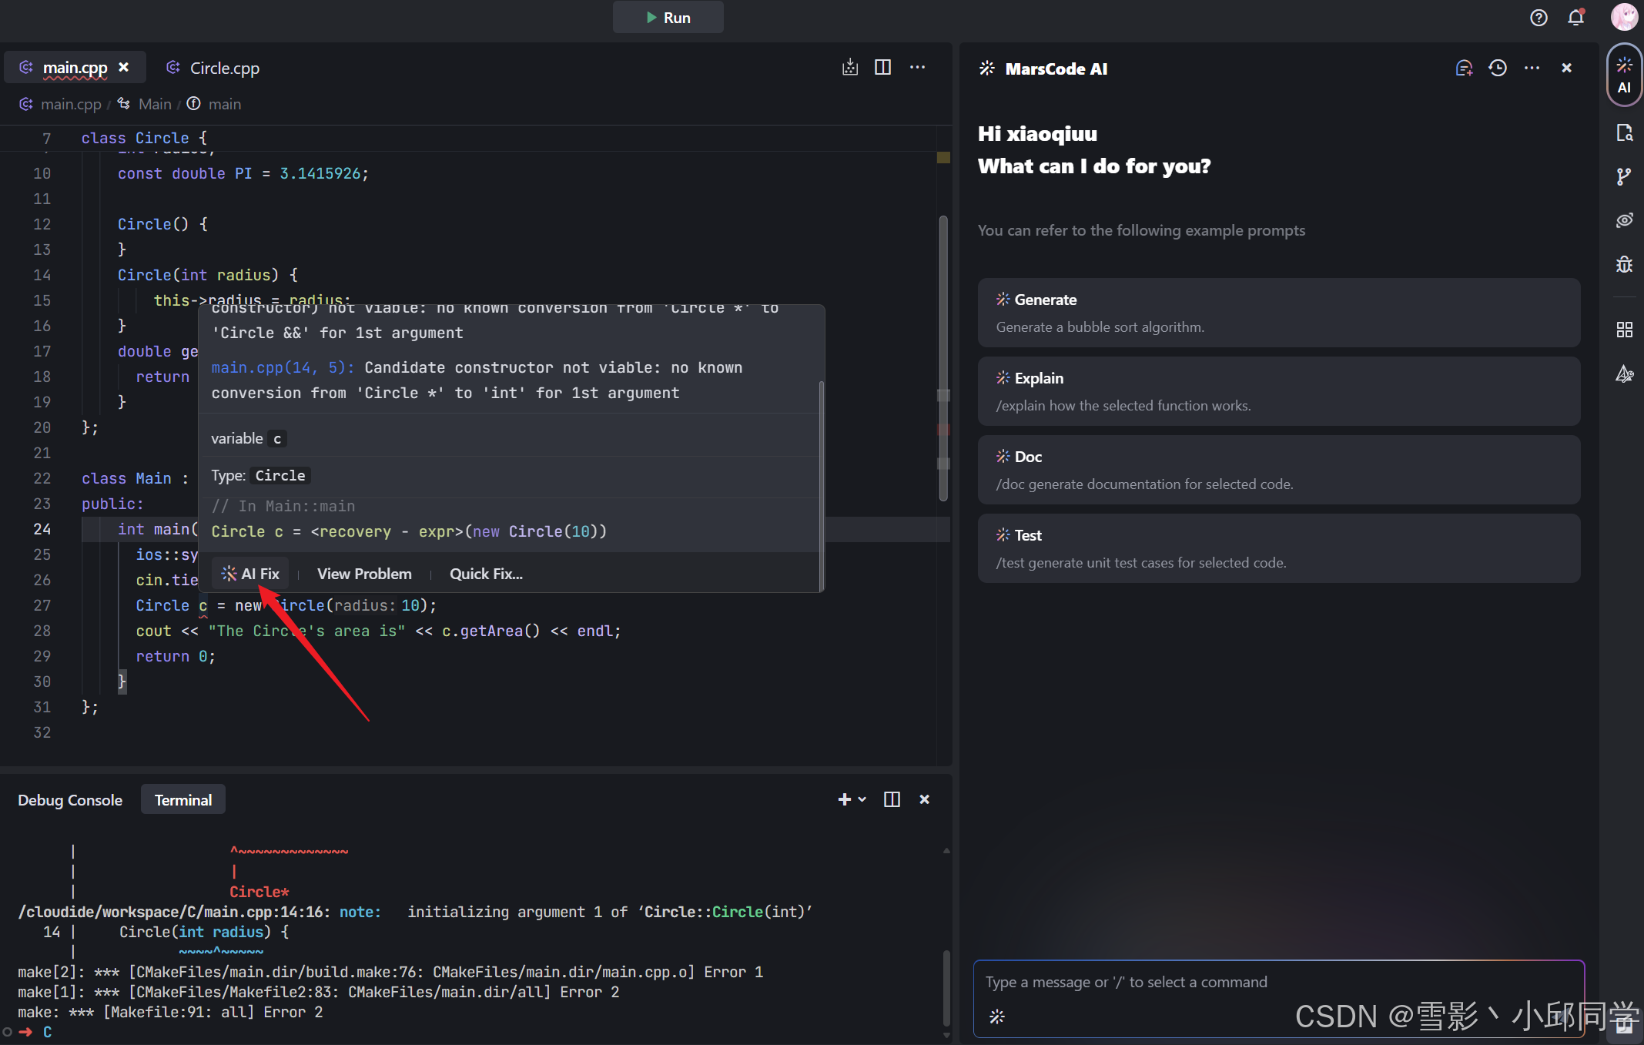Image resolution: width=1644 pixels, height=1045 pixels.
Task: Expand the new-terminal dropdown arrow
Action: (862, 799)
